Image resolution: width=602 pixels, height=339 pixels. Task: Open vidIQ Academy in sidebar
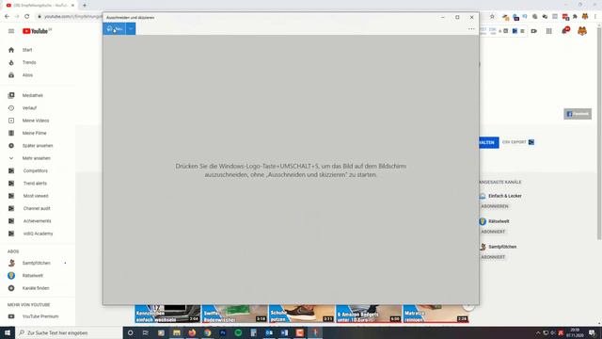click(38, 234)
